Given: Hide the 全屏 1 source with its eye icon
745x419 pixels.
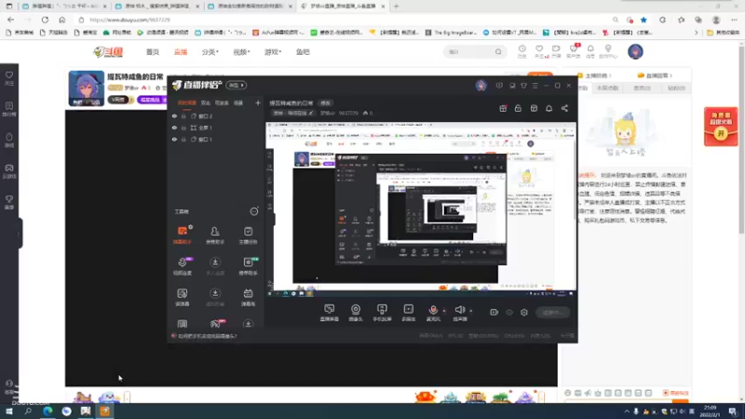Looking at the screenshot, I should click(174, 128).
